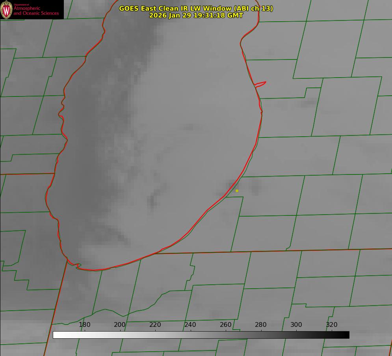Click the 200 colorbar label
Image resolution: width=392 pixels, height=356 pixels.
coord(120,324)
